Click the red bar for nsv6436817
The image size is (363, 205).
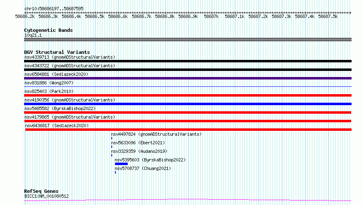[188, 130]
